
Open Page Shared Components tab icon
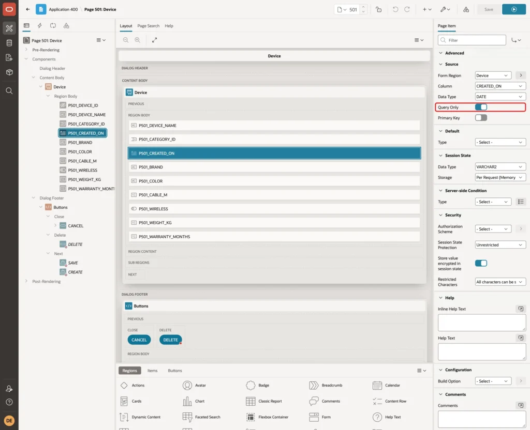[x=66, y=26]
